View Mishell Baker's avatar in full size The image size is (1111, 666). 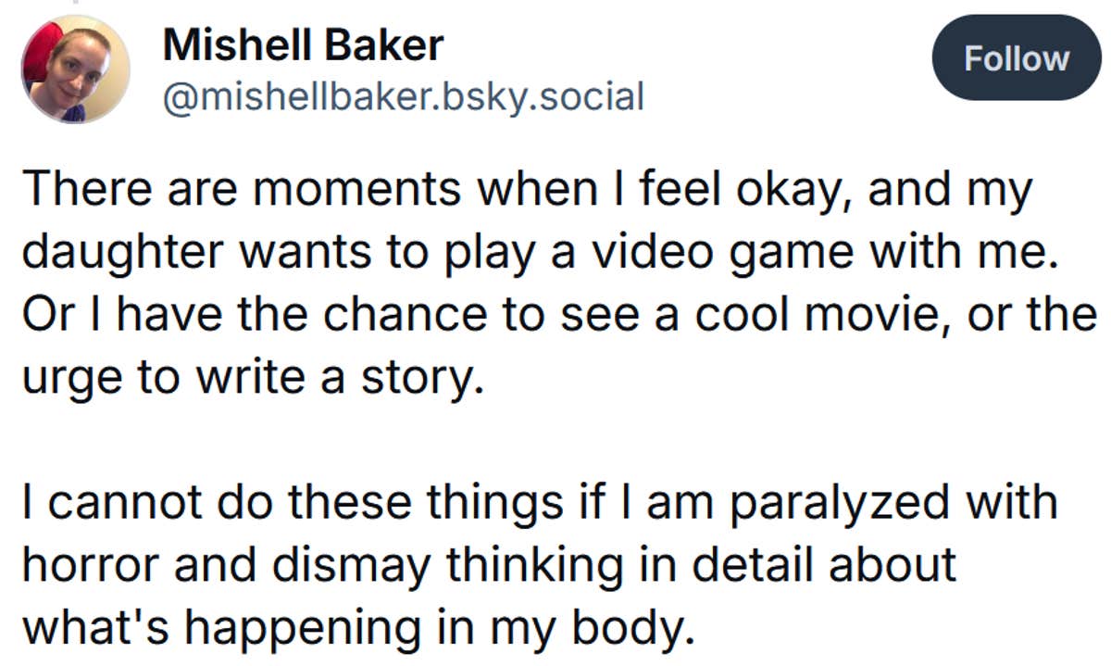coord(72,69)
